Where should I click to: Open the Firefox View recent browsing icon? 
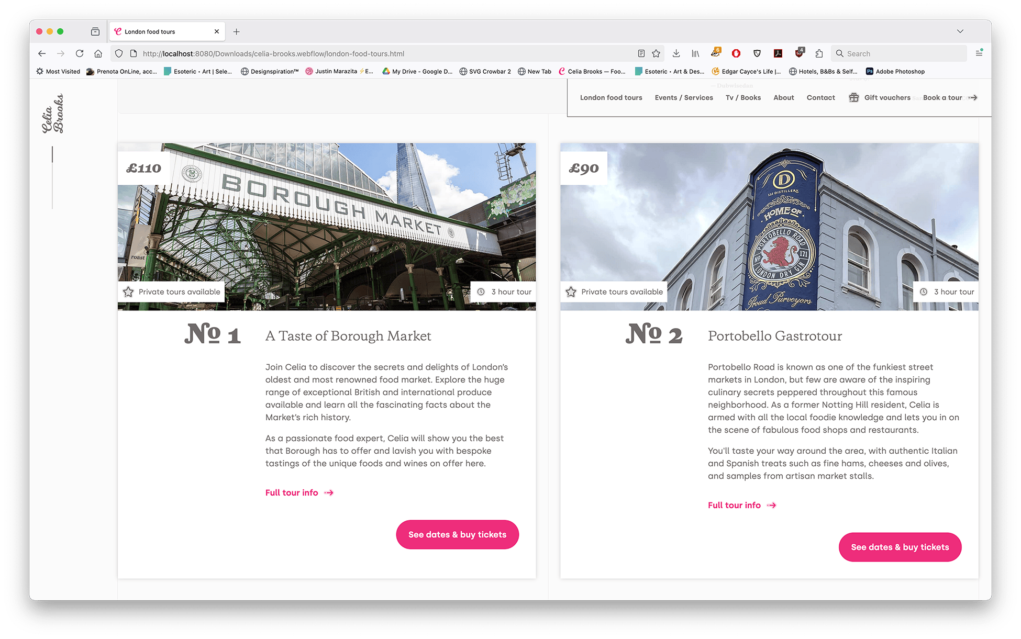pyautogui.click(x=95, y=31)
